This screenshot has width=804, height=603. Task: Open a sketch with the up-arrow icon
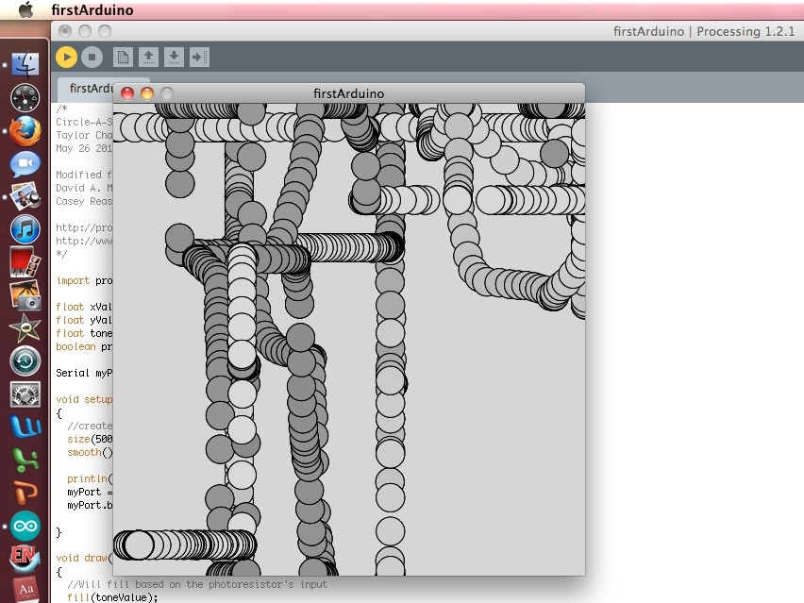(x=148, y=57)
